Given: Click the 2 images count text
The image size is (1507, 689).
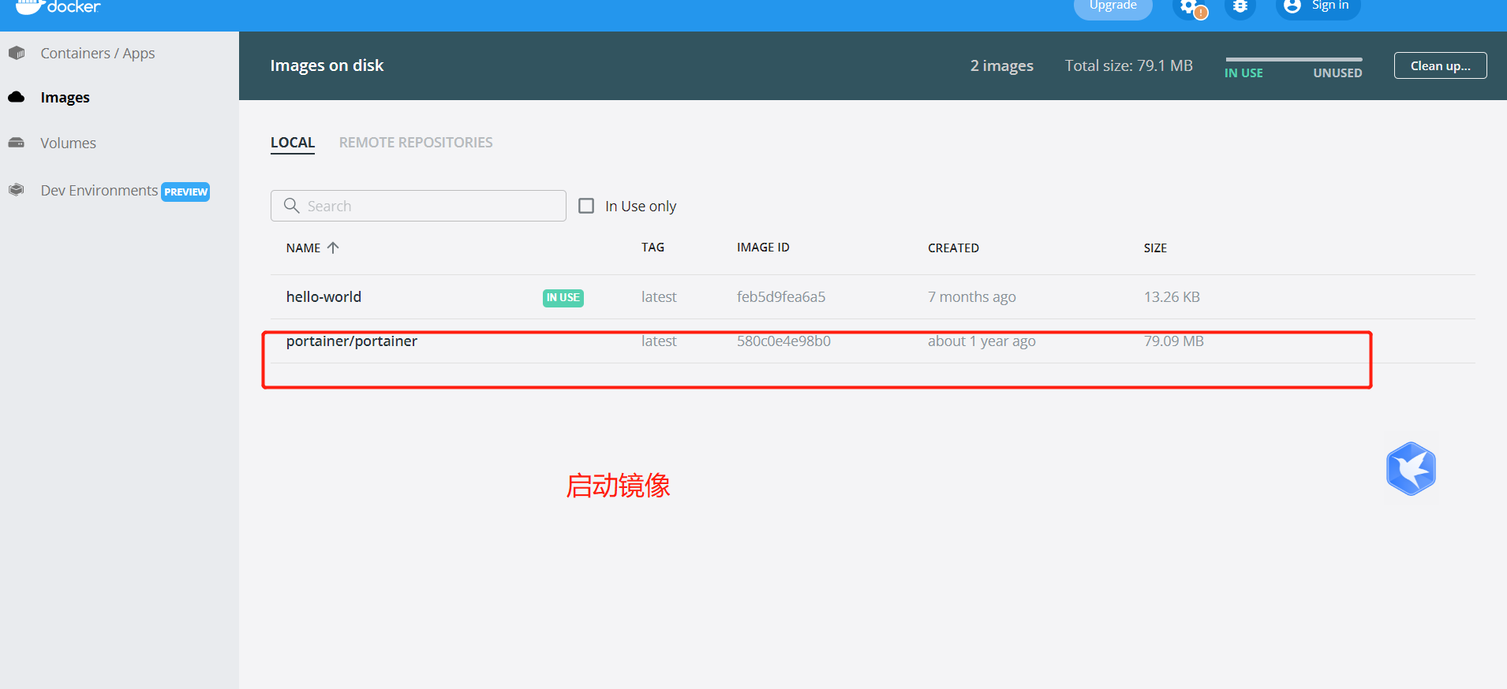Looking at the screenshot, I should (x=1002, y=66).
